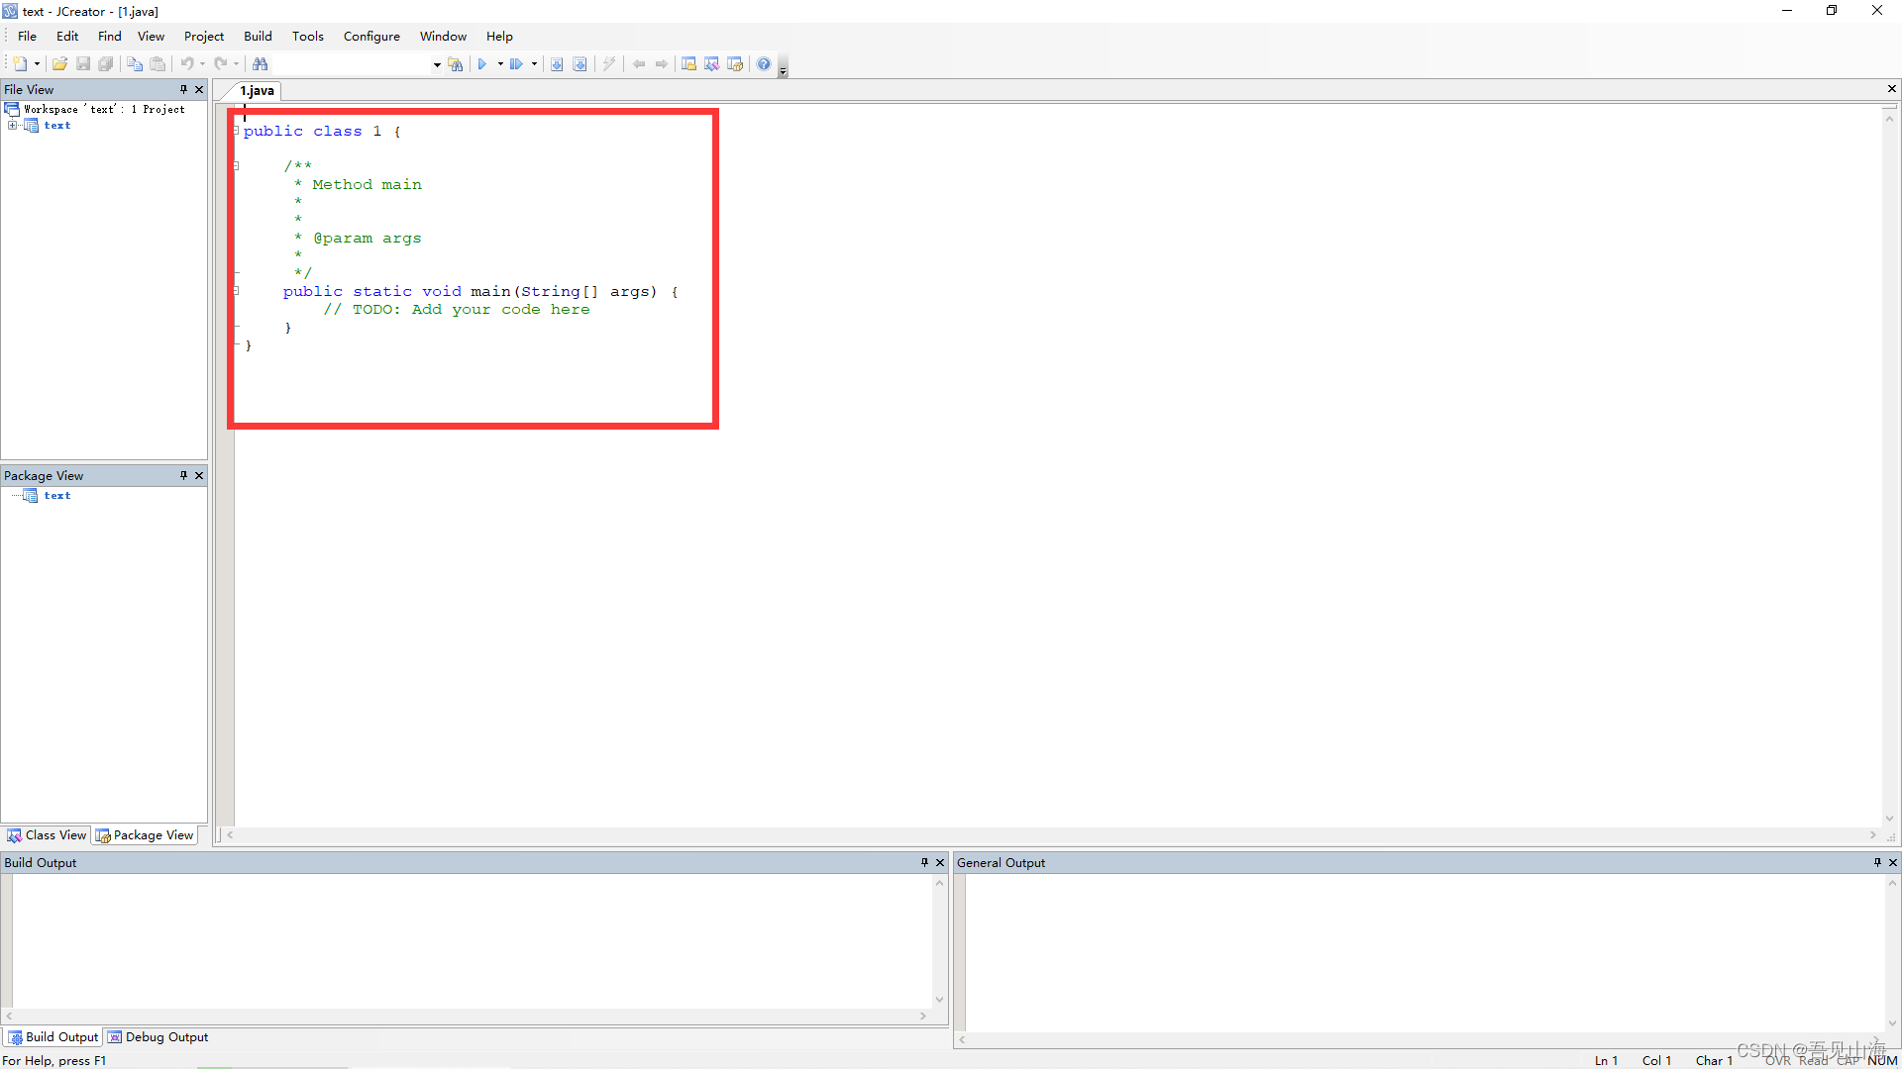Image resolution: width=1902 pixels, height=1069 pixels.
Task: Open the New file dropdown arrow
Action: 37,64
